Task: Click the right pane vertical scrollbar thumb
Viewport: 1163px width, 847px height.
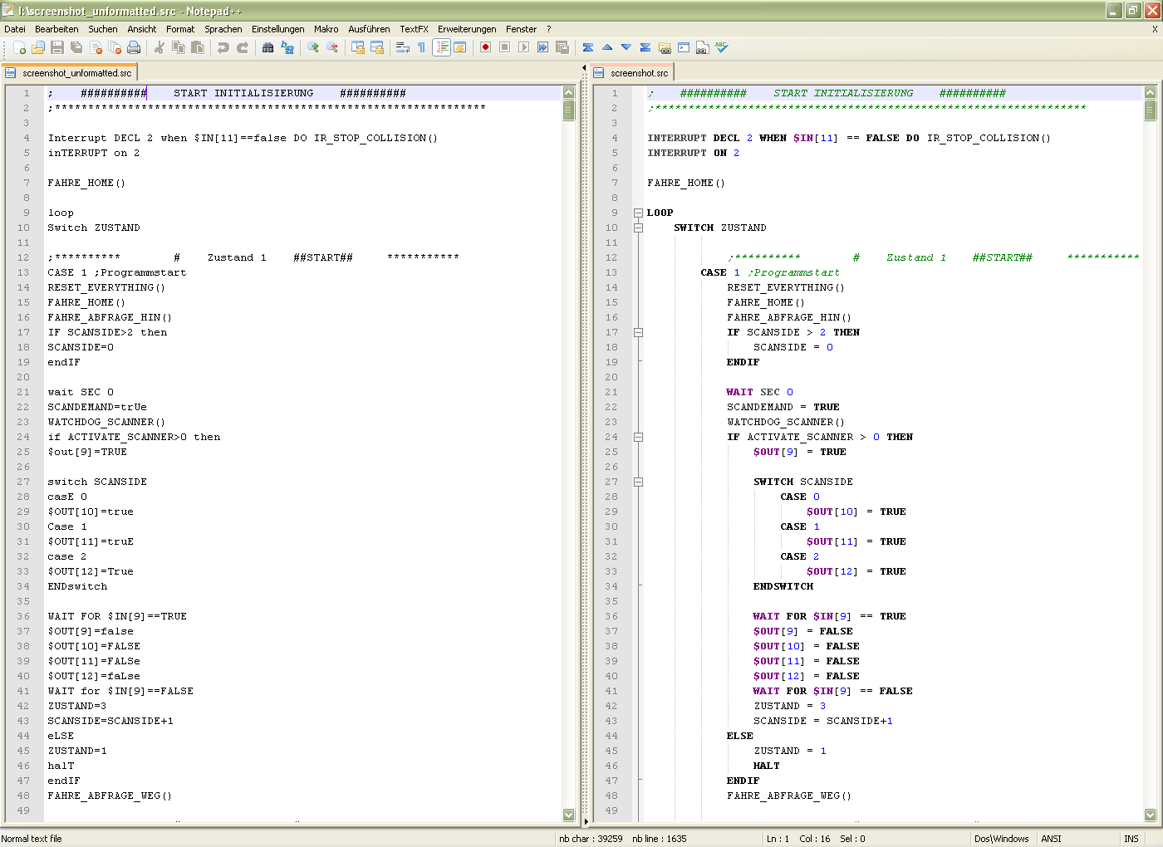Action: pyautogui.click(x=1151, y=110)
